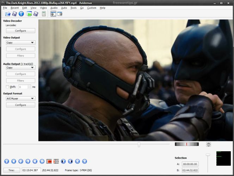Enable the audio Shift checkbox

point(7,87)
